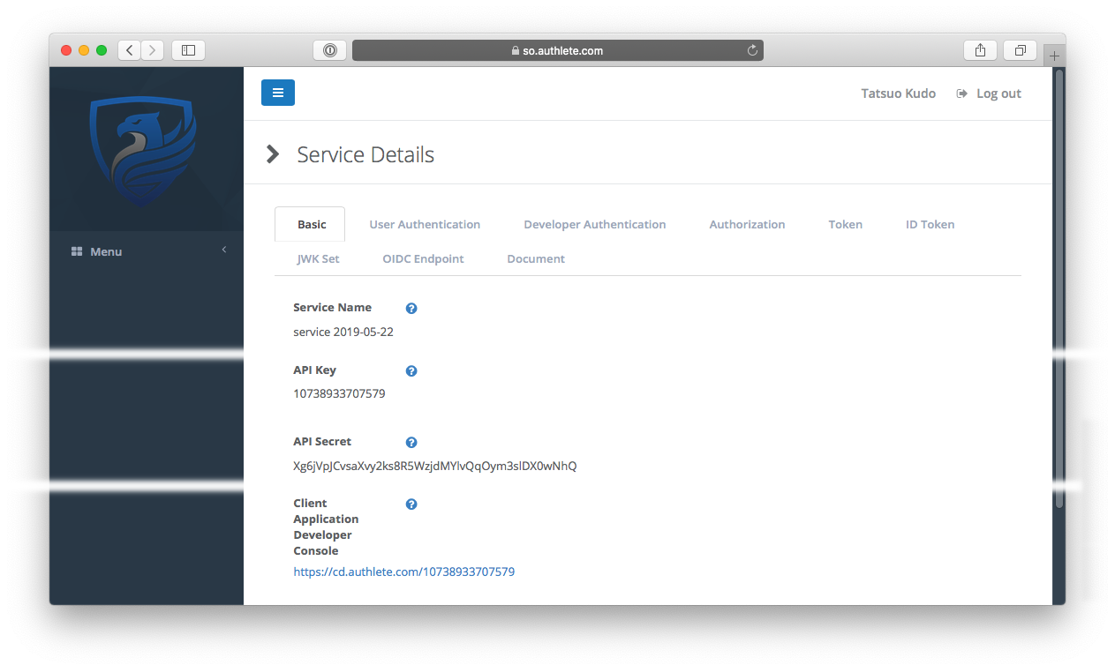The image size is (1115, 665).
Task: Open help for Client Application Developer Console
Action: [x=411, y=504]
